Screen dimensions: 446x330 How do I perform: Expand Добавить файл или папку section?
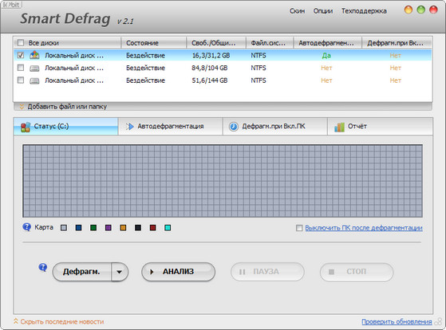point(63,107)
